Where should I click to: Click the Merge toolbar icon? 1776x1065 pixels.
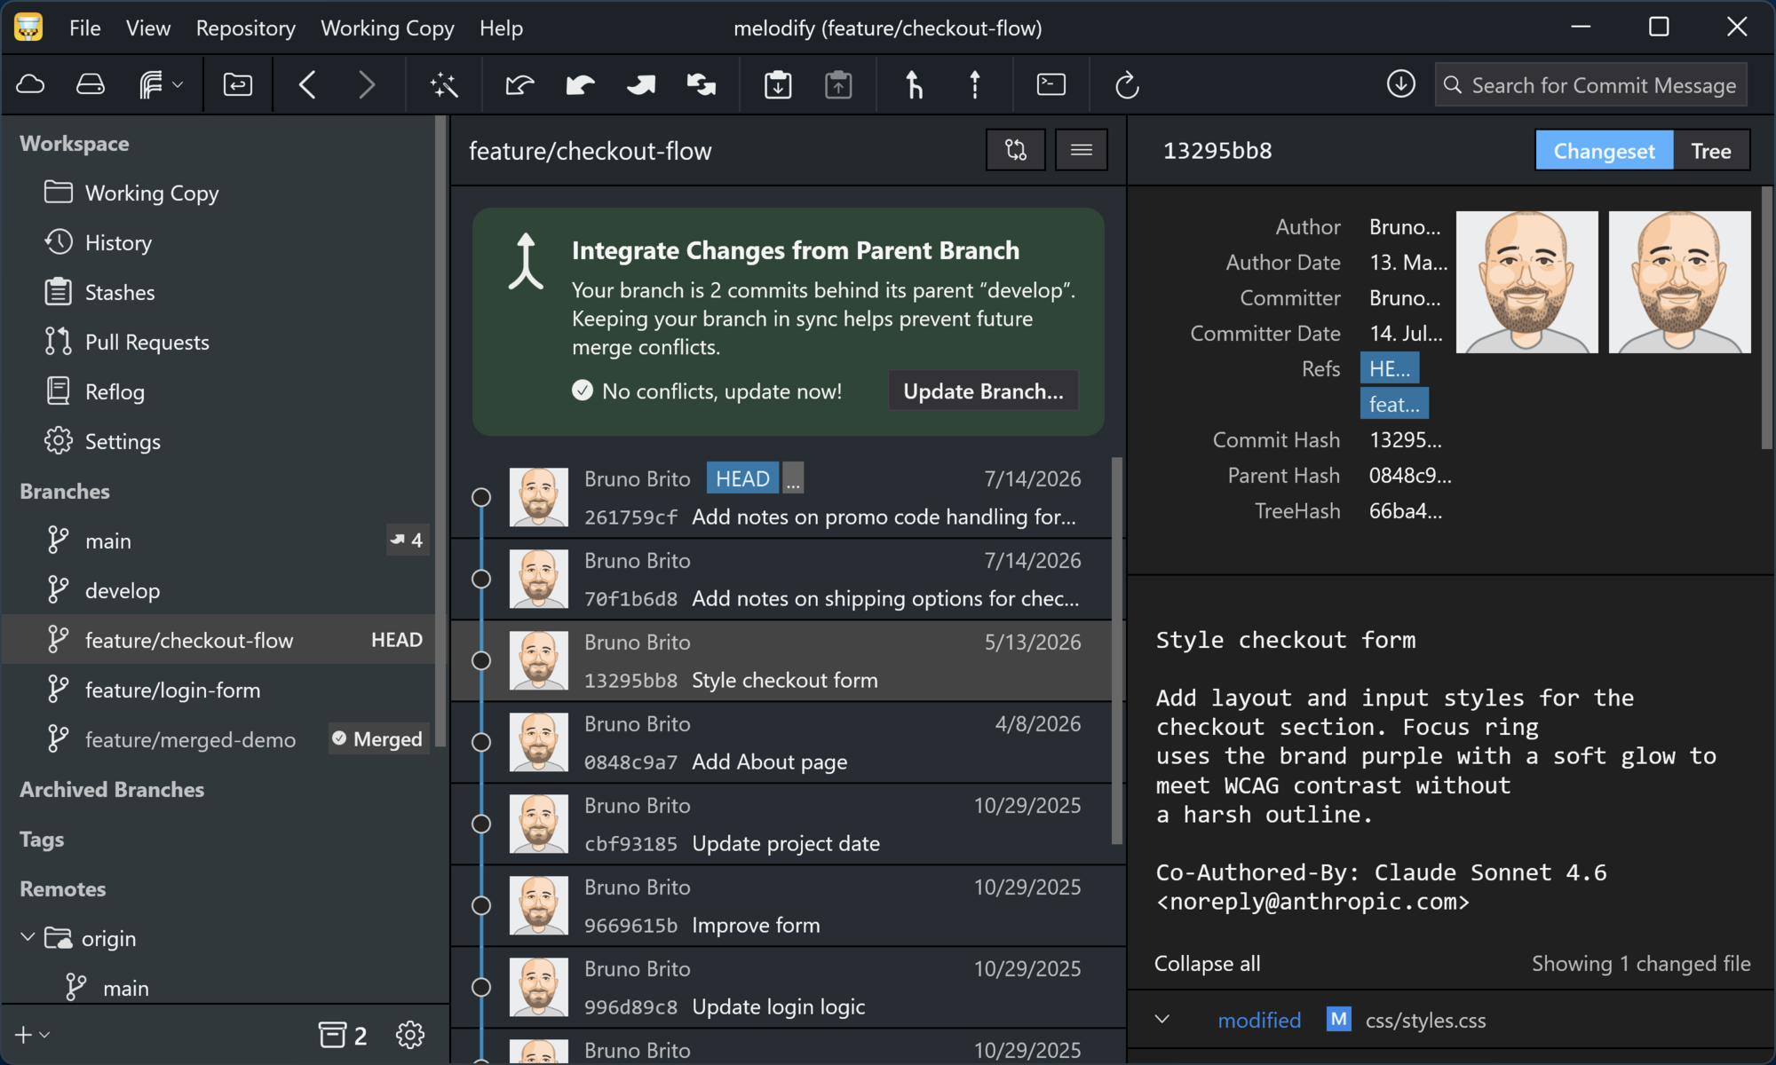(914, 84)
